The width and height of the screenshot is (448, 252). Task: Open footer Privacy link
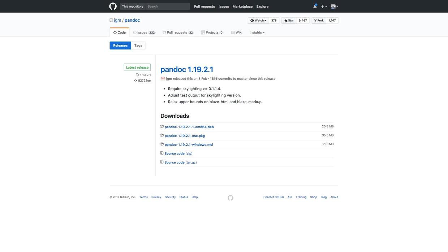[156, 197]
